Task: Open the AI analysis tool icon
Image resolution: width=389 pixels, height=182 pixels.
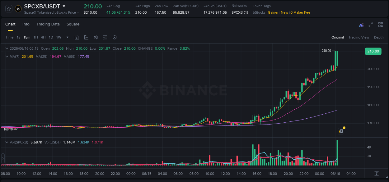Action: pyautogui.click(x=361, y=25)
